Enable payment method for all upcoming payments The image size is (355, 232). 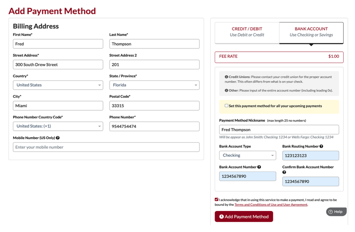click(x=226, y=105)
